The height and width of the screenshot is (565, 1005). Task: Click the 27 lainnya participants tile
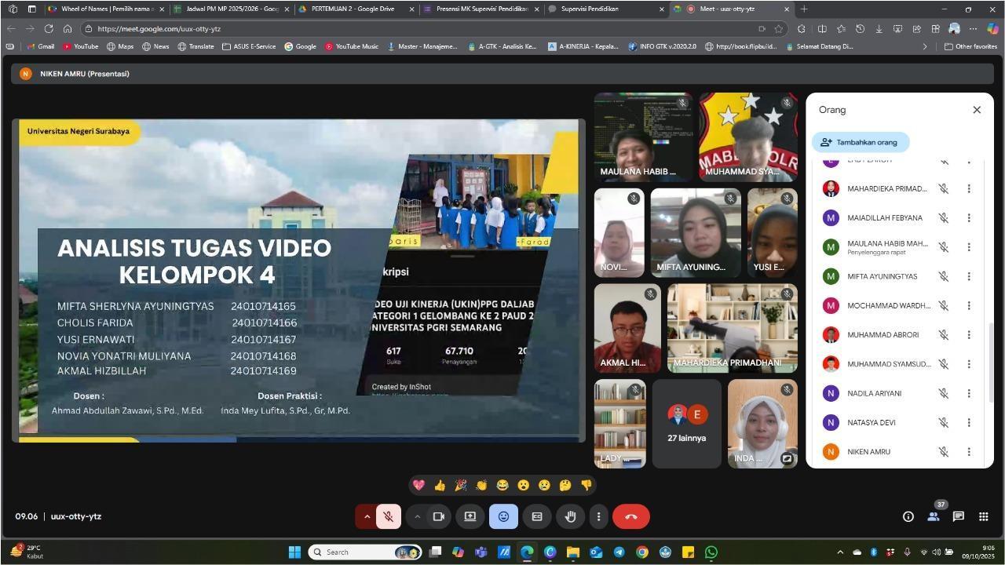tap(686, 424)
